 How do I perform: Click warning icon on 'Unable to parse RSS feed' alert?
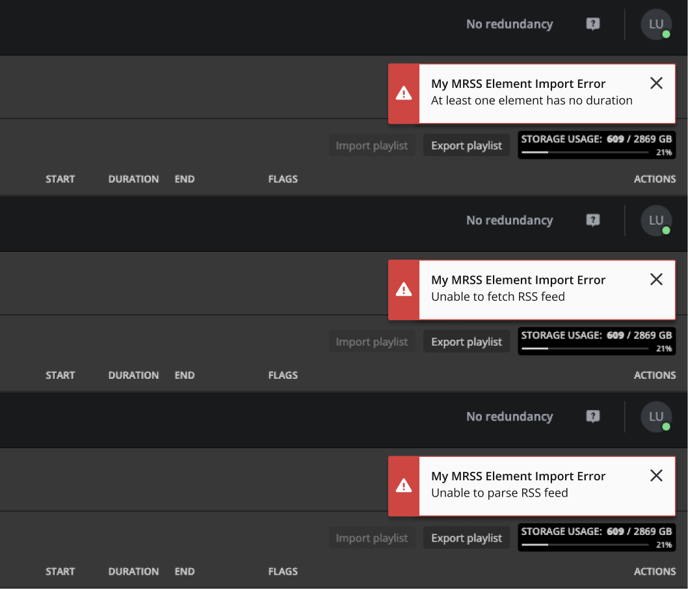[404, 486]
